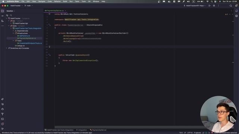
Task: Expand the Dependencies node
Action: pyautogui.click(x=13, y=31)
